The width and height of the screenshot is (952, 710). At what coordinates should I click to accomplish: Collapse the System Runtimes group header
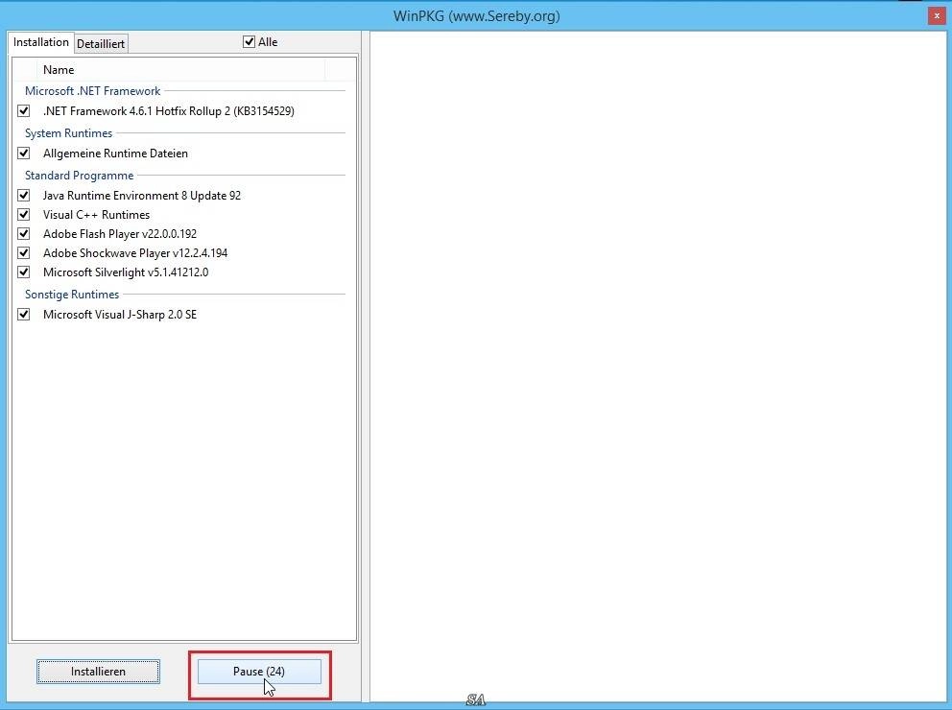click(68, 133)
